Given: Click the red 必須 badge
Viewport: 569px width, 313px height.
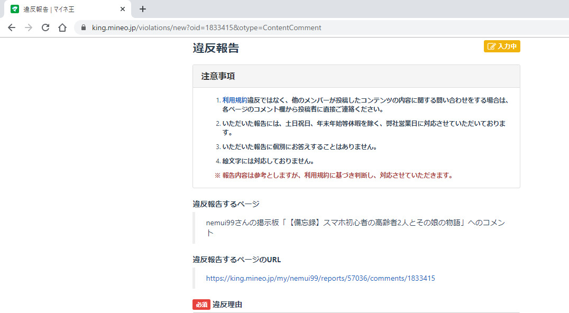Looking at the screenshot, I should coord(201,305).
